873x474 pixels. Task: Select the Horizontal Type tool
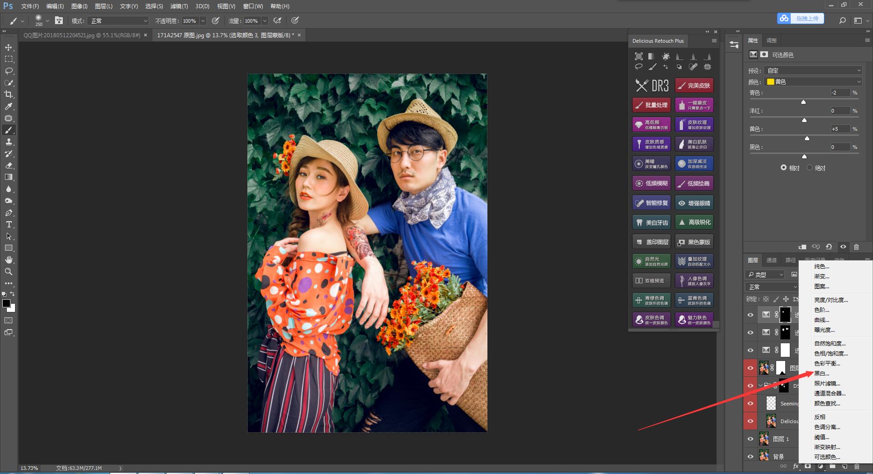[x=9, y=225]
